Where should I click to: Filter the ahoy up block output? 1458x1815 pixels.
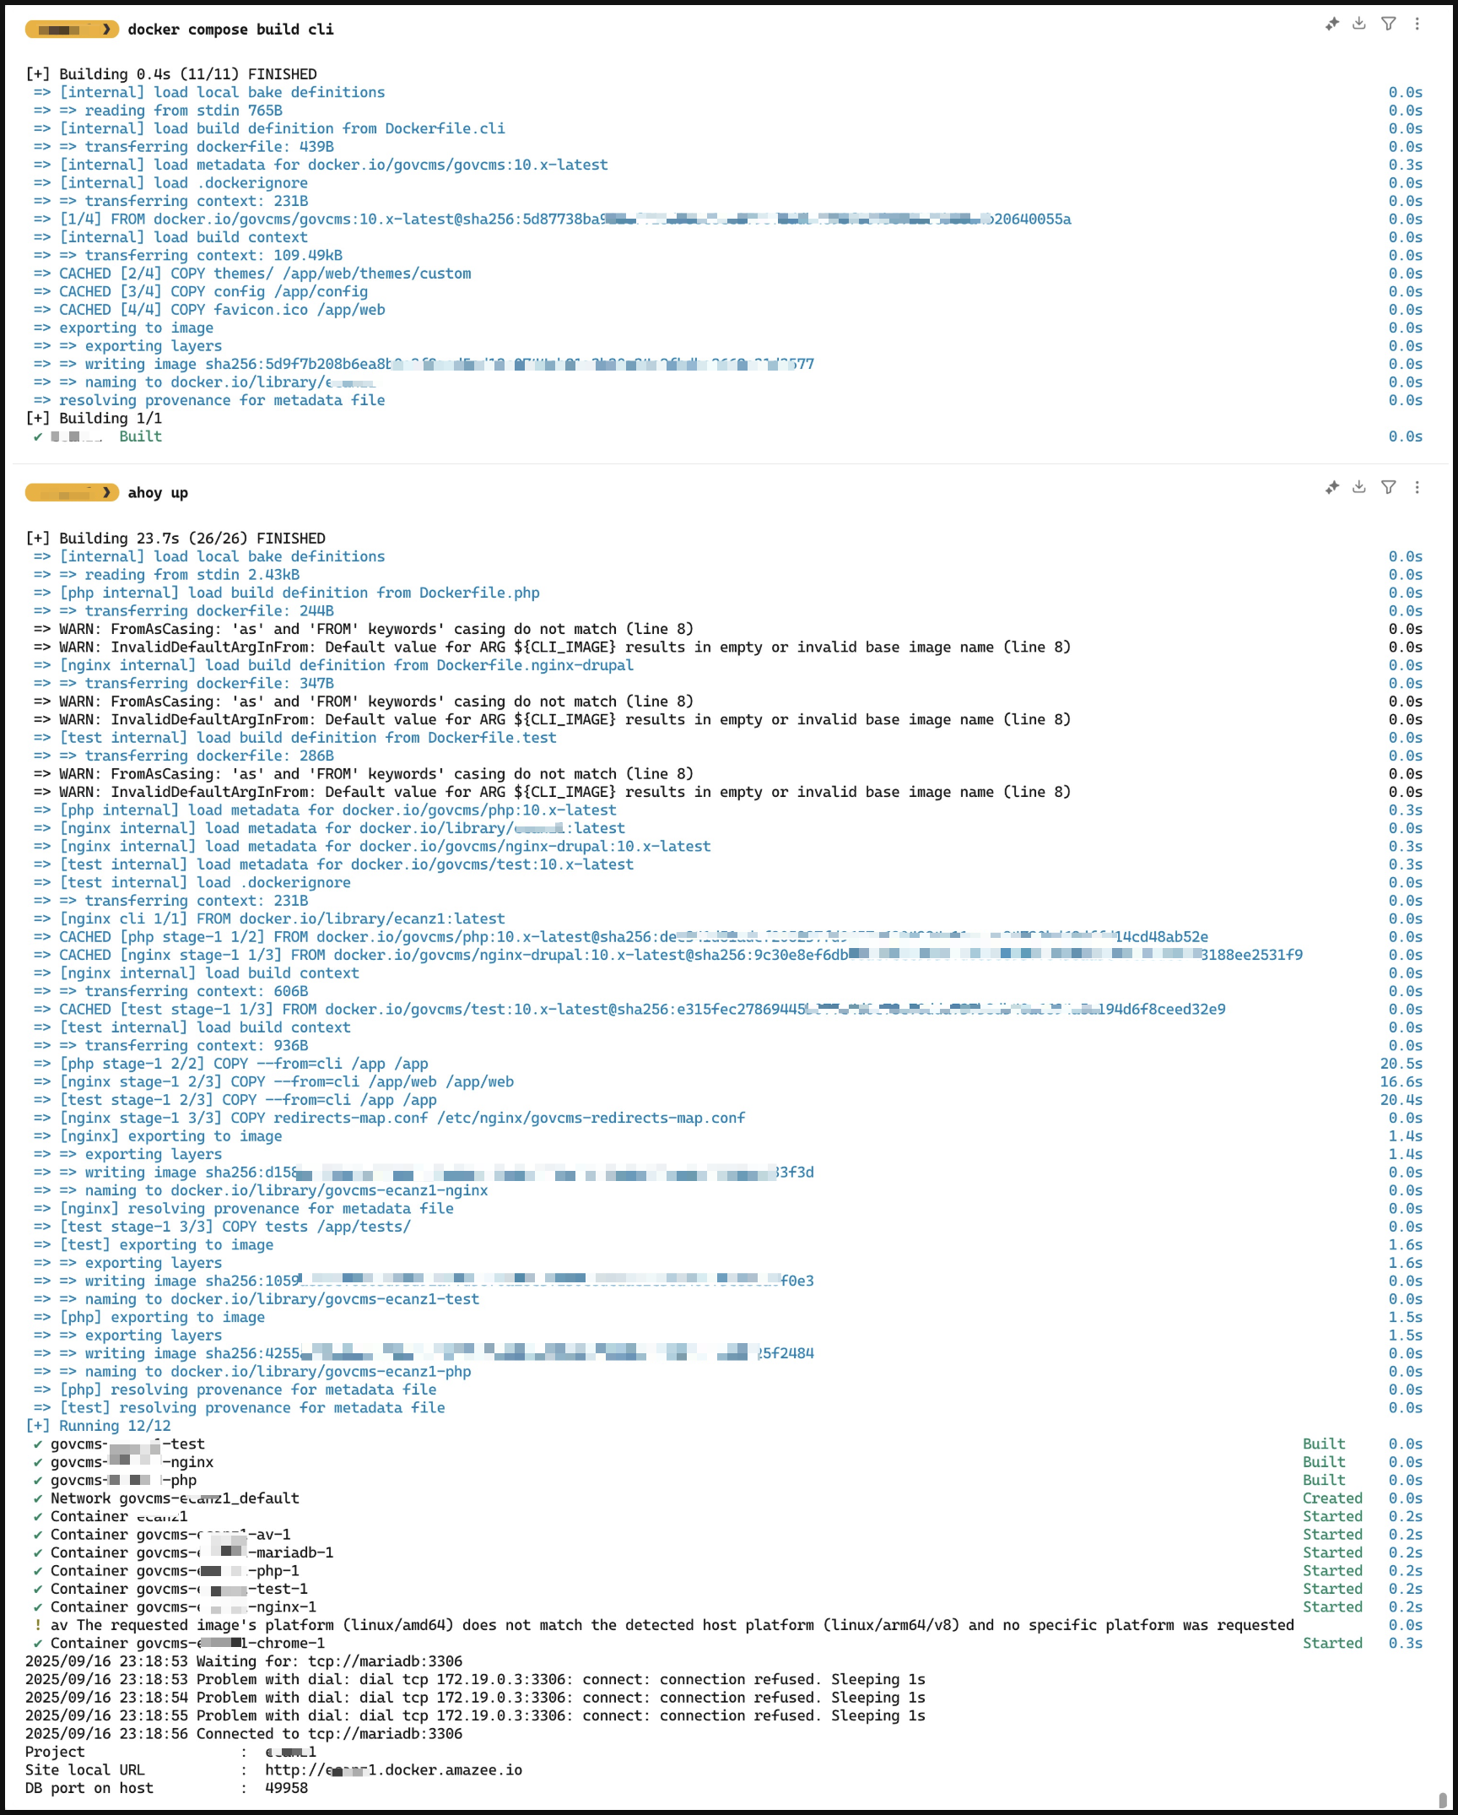pos(1388,487)
